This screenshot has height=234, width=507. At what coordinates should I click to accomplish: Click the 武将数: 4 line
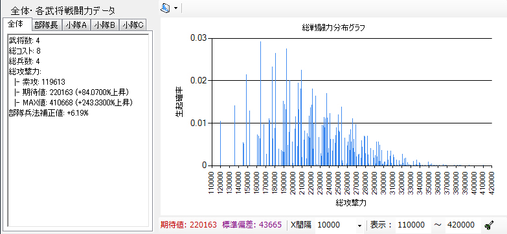(25, 41)
